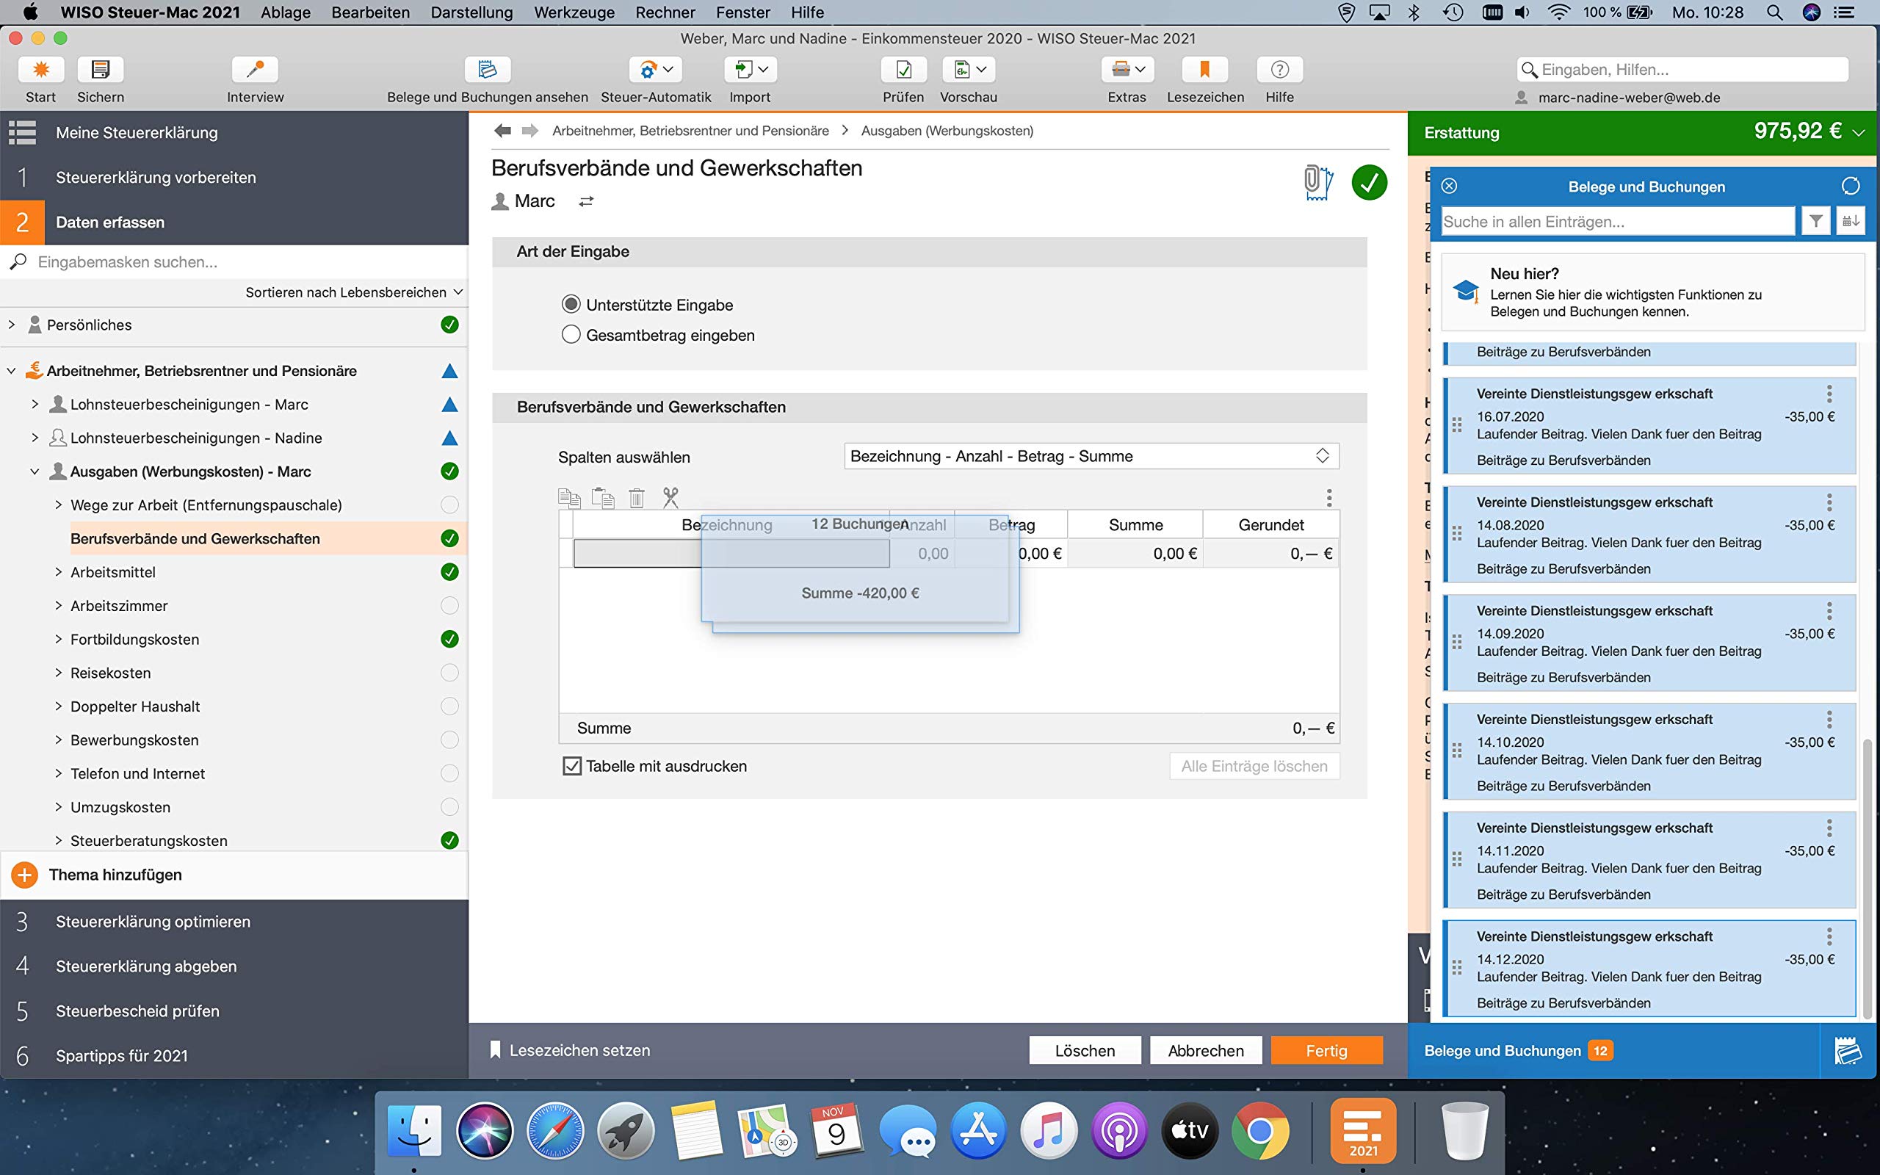The height and width of the screenshot is (1175, 1880).
Task: Open options for the 16.07.2020 booking
Action: [1829, 393]
